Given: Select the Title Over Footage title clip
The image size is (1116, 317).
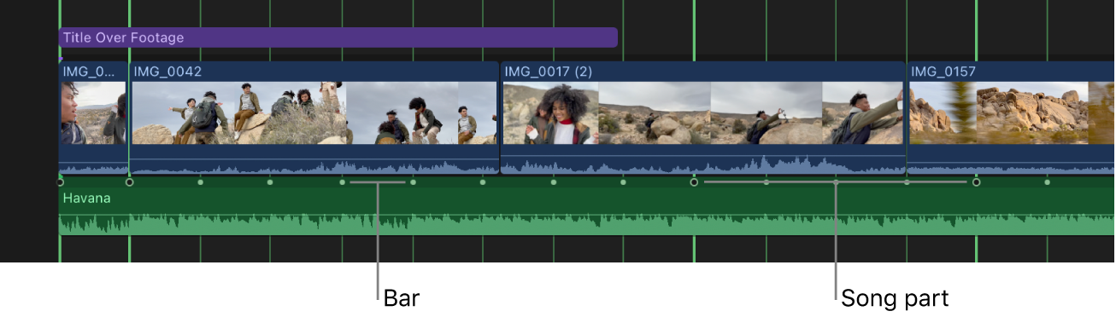Looking at the screenshot, I should tap(338, 37).
